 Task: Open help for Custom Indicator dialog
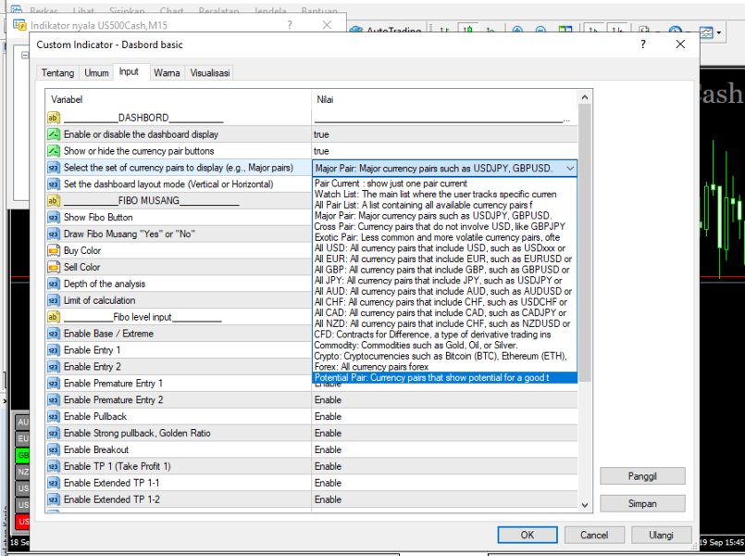pos(643,44)
